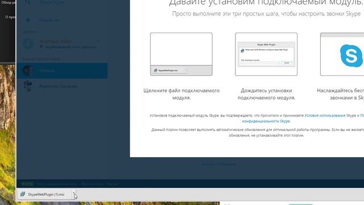Open the 'Условия использования' link
Image resolution: width=364 pixels, height=205 pixels.
(x=325, y=115)
